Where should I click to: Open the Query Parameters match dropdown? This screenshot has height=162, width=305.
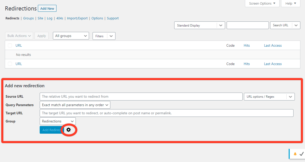75,105
